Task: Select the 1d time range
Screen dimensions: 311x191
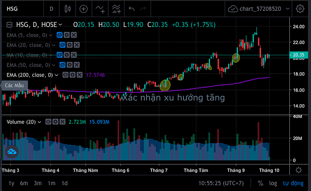Action: (x=64, y=183)
